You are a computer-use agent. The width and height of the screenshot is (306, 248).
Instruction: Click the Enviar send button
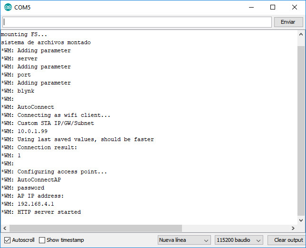pos(288,22)
